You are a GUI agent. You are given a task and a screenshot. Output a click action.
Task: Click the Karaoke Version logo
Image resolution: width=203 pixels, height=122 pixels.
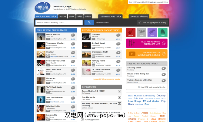click(42, 7)
